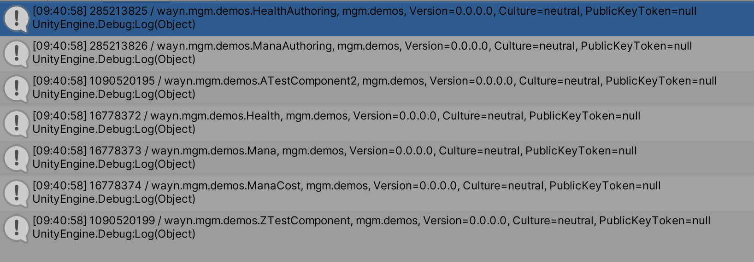The width and height of the screenshot is (754, 262).
Task: Select the 285213826 ManaAuthoring log message text
Action: pos(362,46)
